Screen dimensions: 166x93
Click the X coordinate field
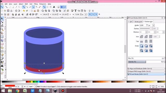45,14
